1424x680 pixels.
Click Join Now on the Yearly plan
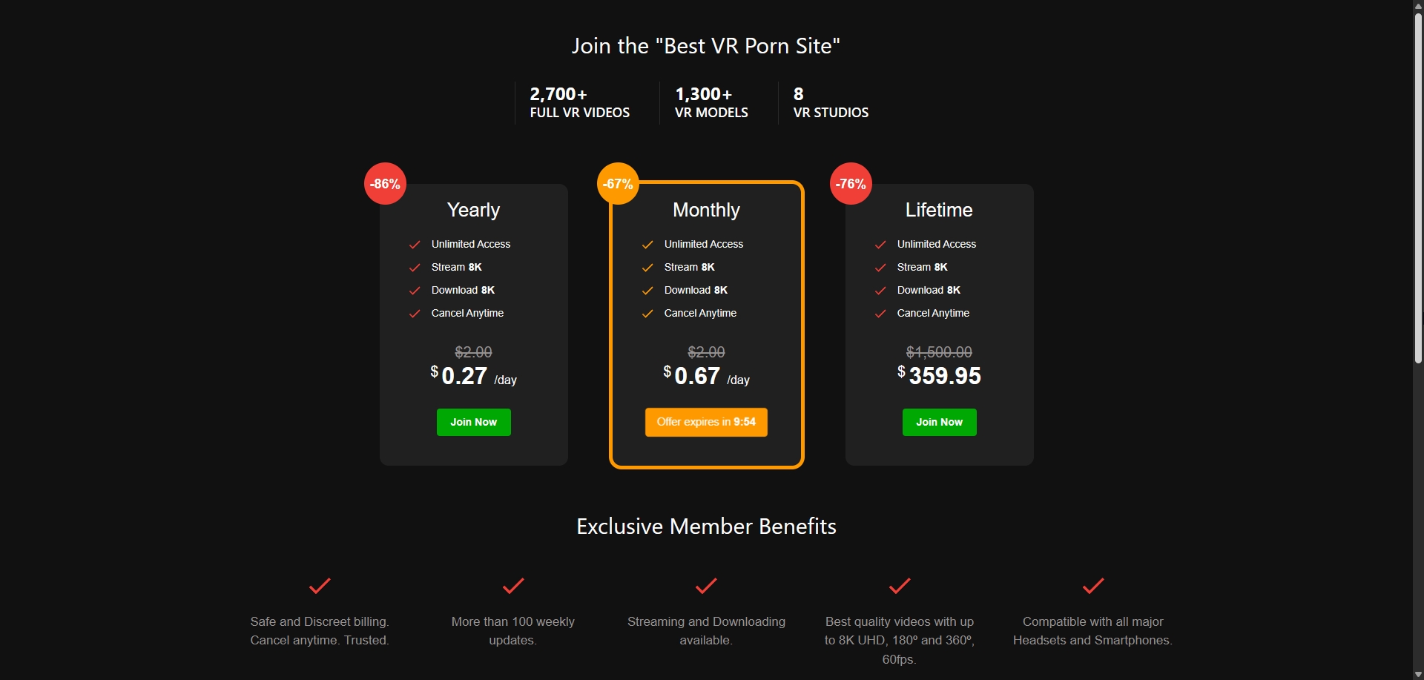click(473, 422)
